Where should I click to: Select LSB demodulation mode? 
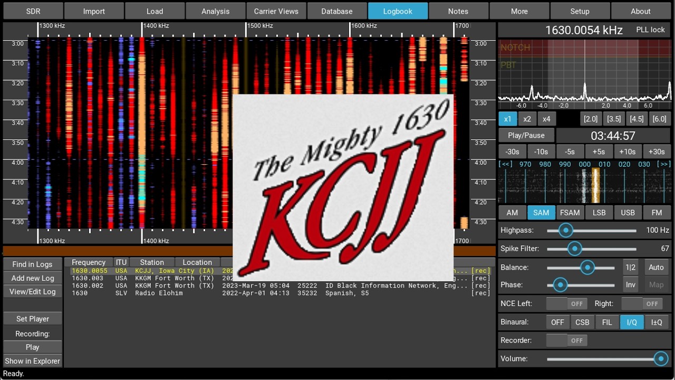coord(599,213)
